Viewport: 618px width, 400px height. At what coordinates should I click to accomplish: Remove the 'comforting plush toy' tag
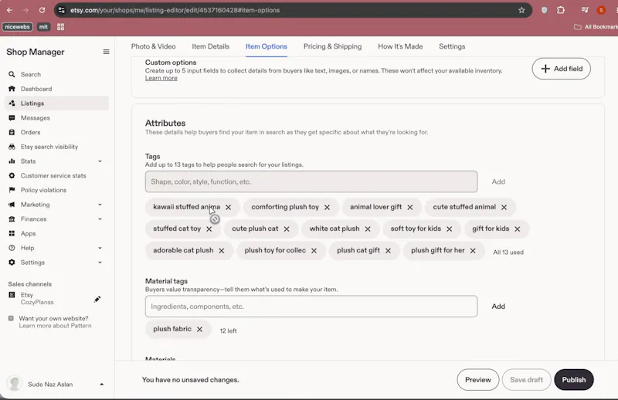pos(327,207)
